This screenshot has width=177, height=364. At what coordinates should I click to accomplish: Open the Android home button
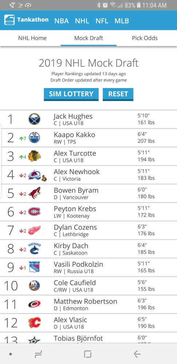(87, 354)
